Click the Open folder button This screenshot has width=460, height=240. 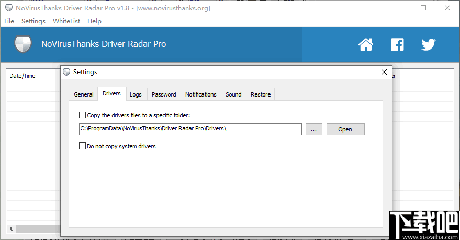point(345,129)
